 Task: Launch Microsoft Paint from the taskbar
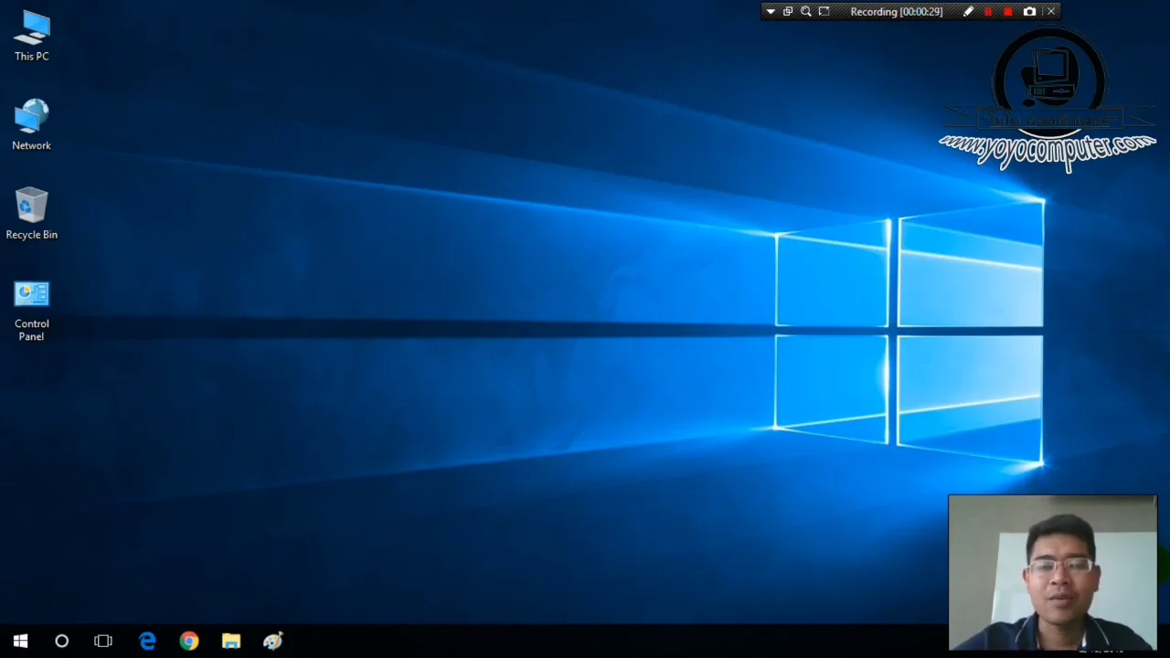point(272,641)
